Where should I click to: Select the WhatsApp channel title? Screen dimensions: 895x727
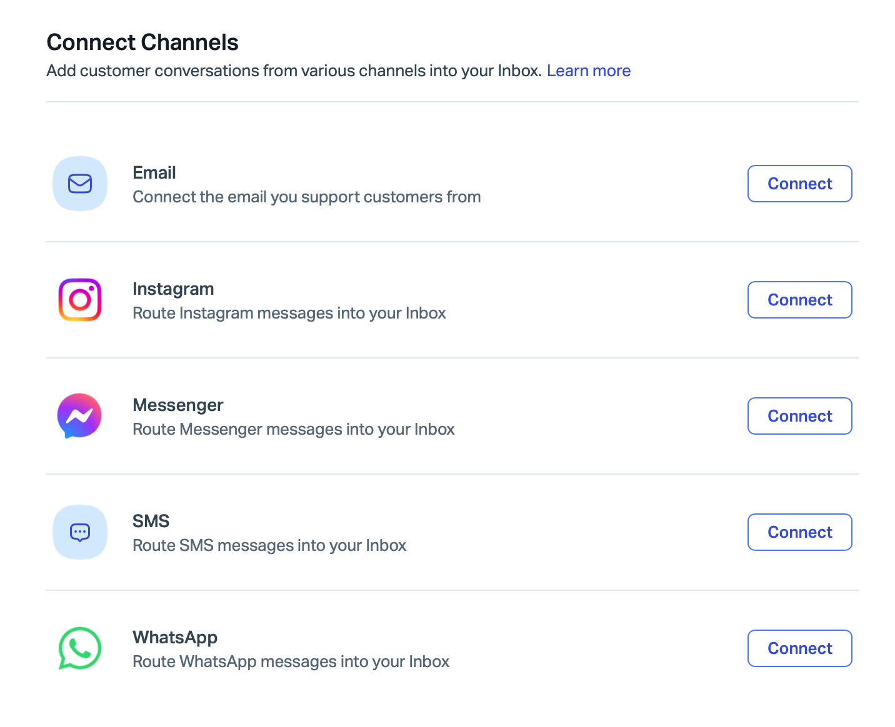pyautogui.click(x=175, y=638)
